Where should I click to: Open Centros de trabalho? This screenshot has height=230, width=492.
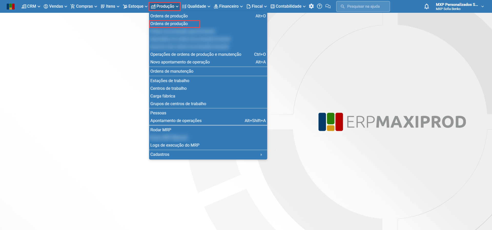[208, 89]
